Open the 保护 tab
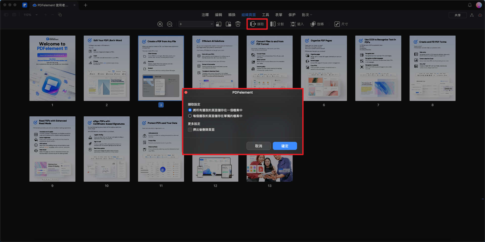Image resolution: width=485 pixels, height=242 pixels. tap(292, 15)
